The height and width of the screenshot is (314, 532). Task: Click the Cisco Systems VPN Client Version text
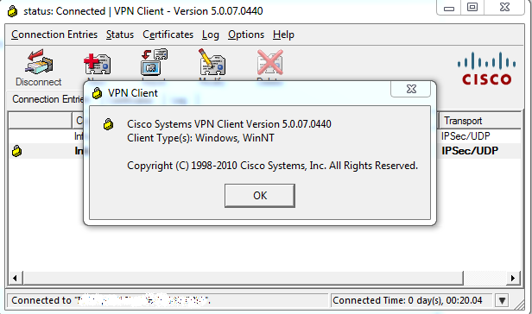click(x=229, y=124)
